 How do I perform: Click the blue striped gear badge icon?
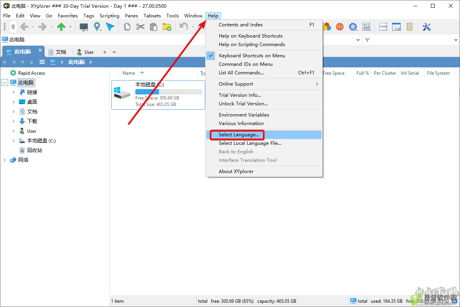pyautogui.click(x=353, y=27)
